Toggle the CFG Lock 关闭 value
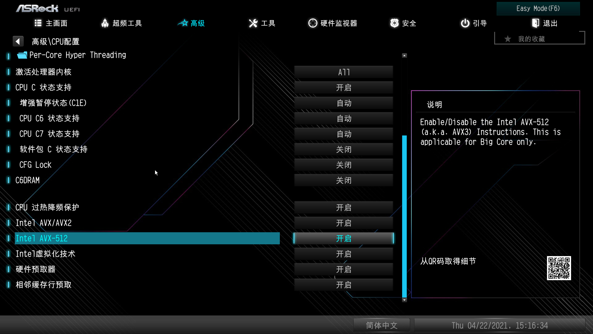The width and height of the screenshot is (593, 334). 343,165
